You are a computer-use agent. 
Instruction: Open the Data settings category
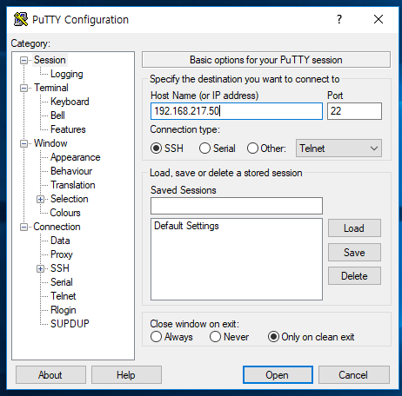[60, 241]
